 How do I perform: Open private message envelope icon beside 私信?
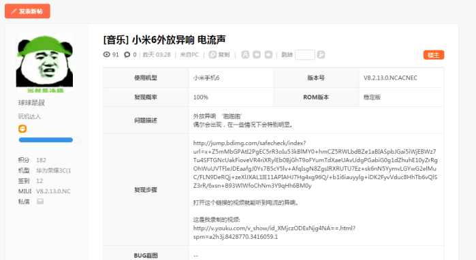pyautogui.click(x=40, y=201)
